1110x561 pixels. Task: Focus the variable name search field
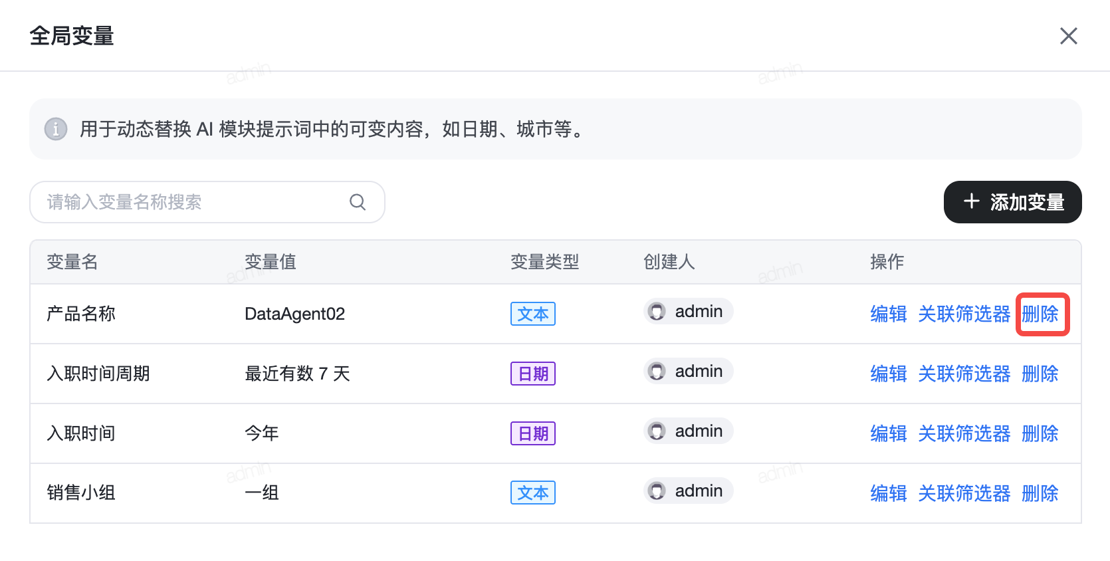click(x=193, y=202)
